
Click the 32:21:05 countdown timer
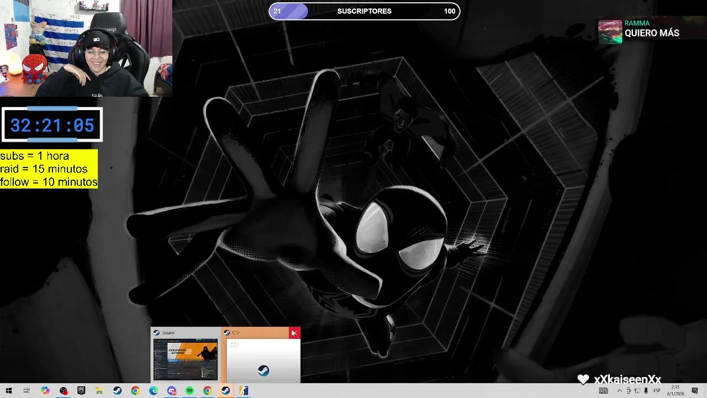(52, 125)
